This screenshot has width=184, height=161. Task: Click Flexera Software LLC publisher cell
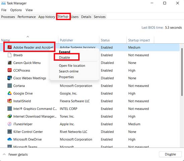point(75,101)
